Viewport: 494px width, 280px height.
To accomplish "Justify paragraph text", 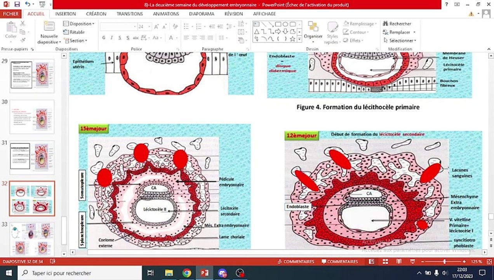I will pyautogui.click(x=210, y=38).
